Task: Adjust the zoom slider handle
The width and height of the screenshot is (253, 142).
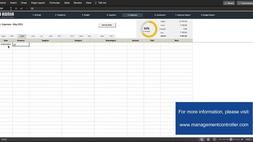Action: point(231,139)
